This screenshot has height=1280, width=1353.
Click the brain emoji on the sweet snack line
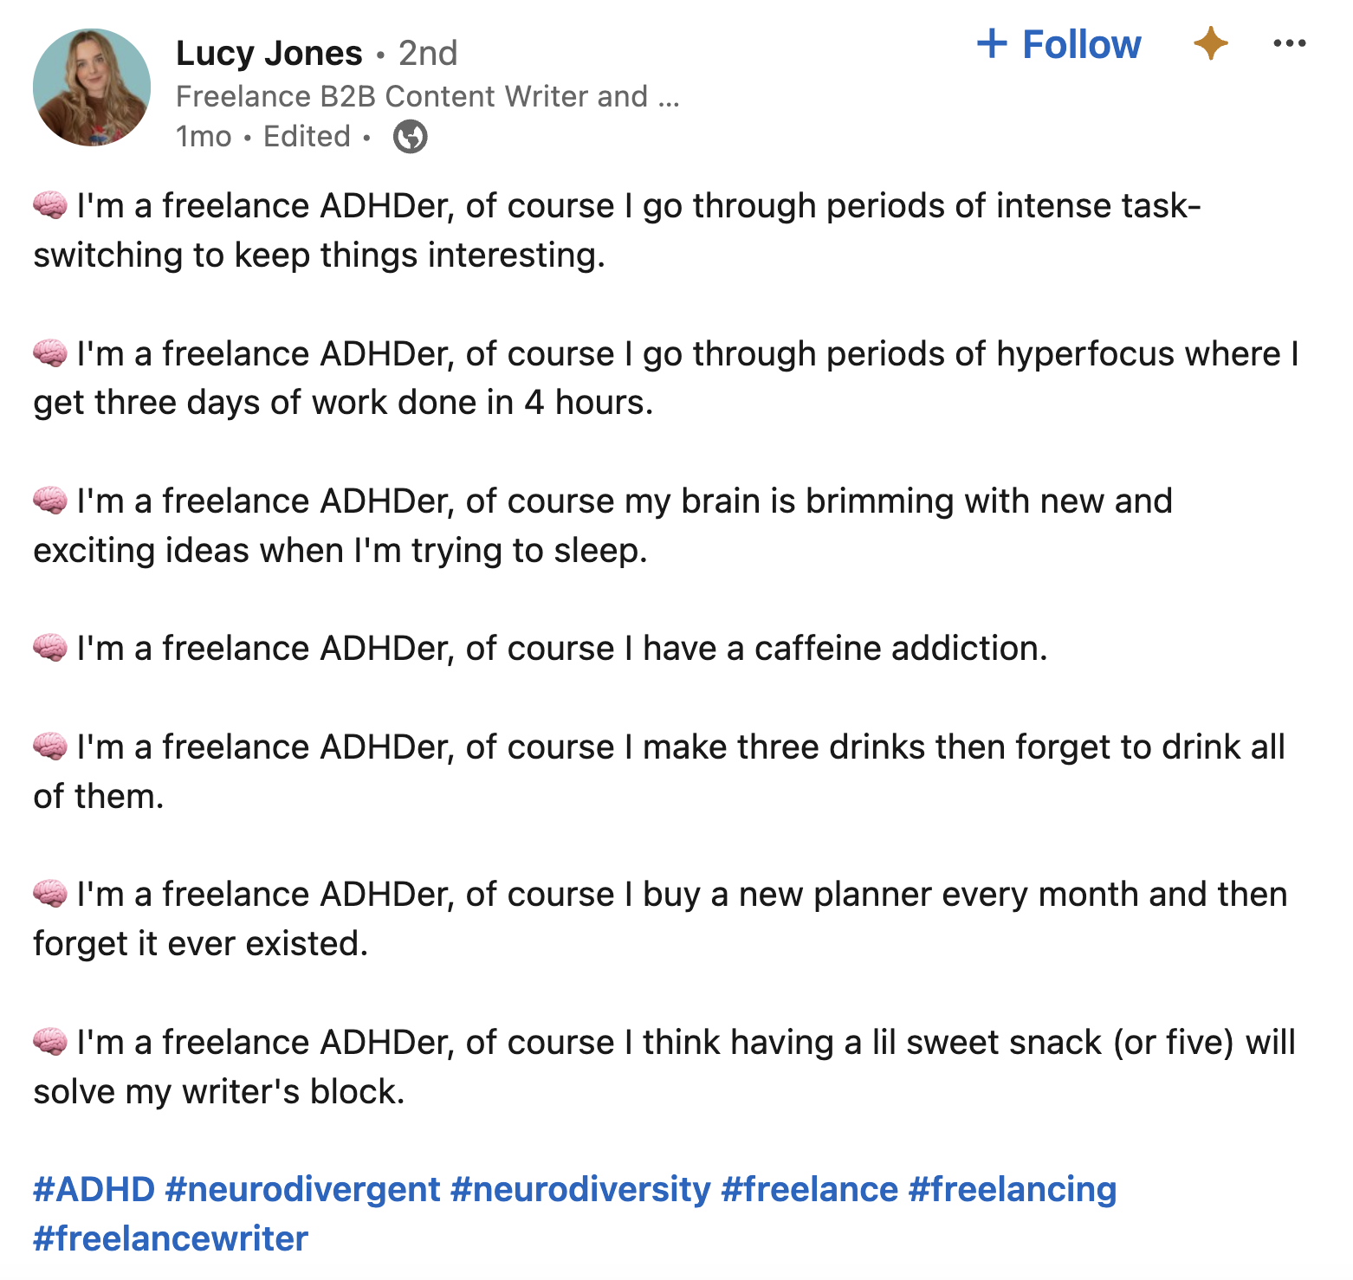(x=49, y=1042)
